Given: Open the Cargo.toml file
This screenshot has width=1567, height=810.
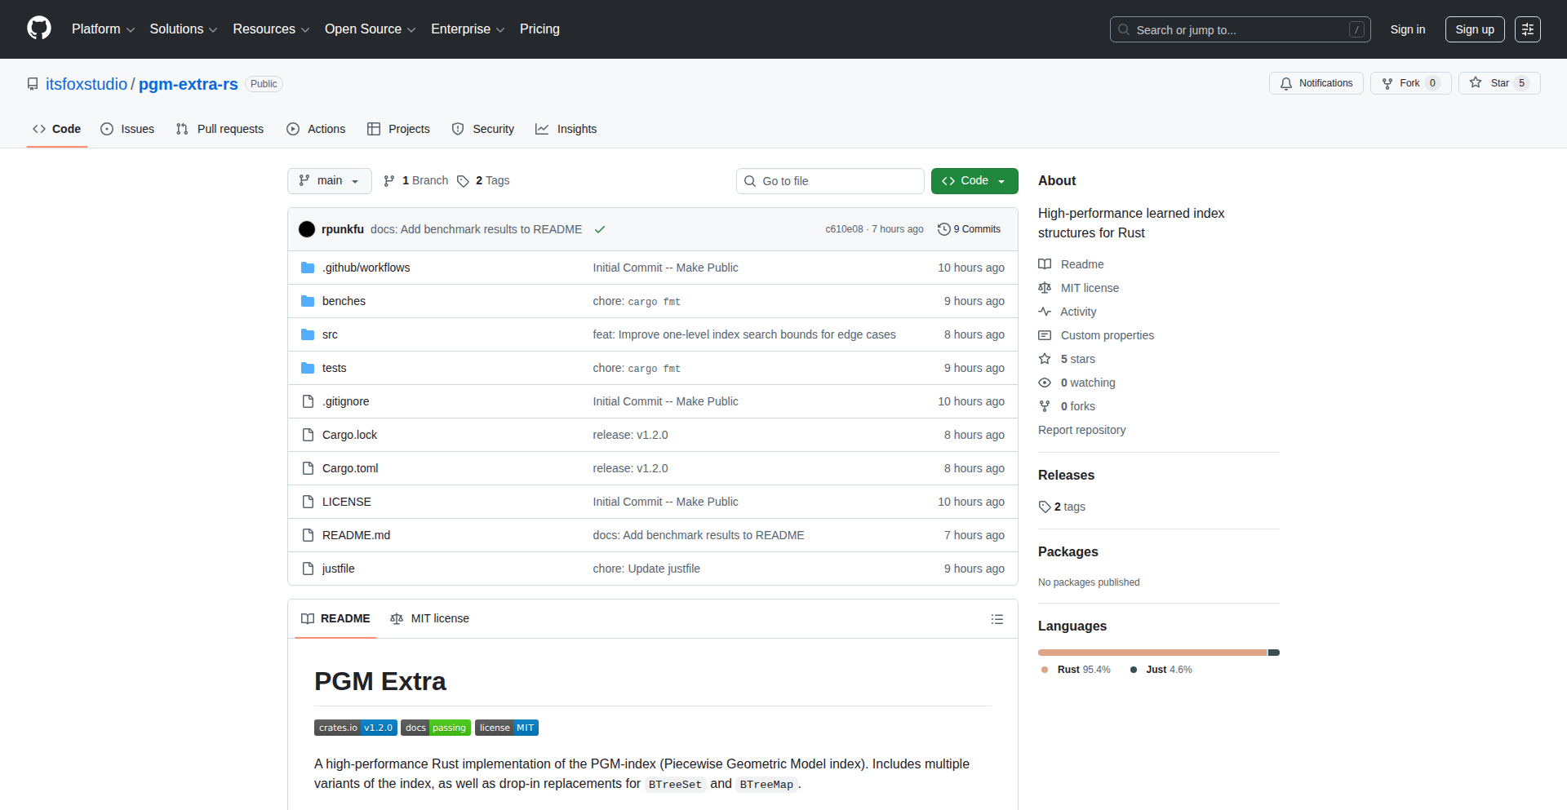Looking at the screenshot, I should click(349, 468).
